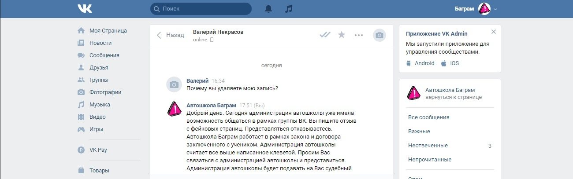Open the Друзья section
This screenshot has width=573, height=179.
click(99, 68)
